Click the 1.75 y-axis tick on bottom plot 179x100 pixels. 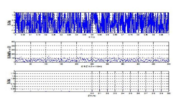click(x=13, y=74)
